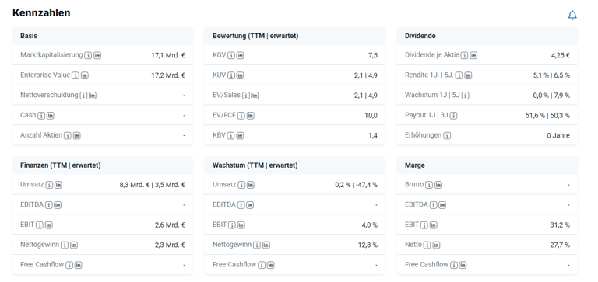Click the Bewertung (TTM | erwartet) header
The image size is (598, 282).
(x=255, y=36)
